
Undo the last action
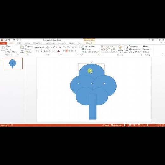coord(9,40)
